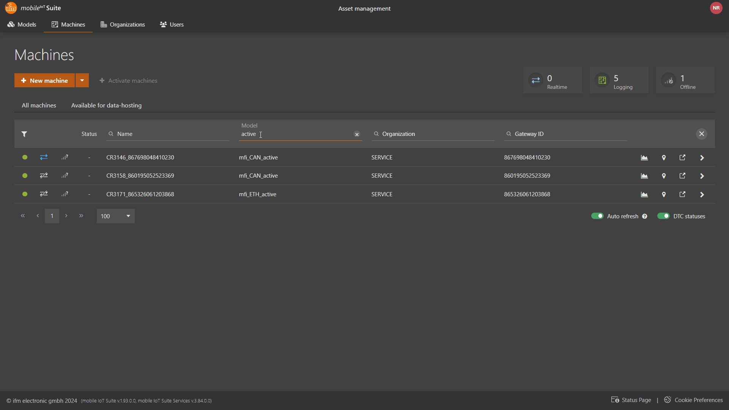Click the Offline machines counter icon
Image resolution: width=729 pixels, height=410 pixels.
pos(669,80)
